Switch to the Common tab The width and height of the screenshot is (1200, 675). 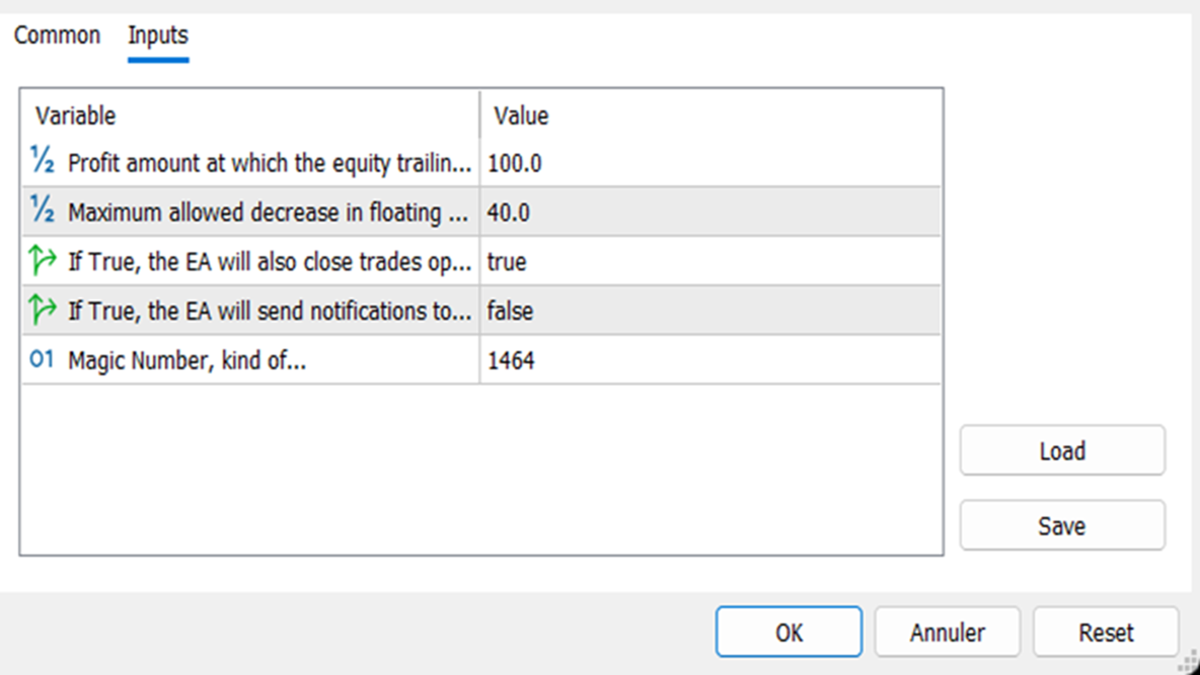[57, 36]
